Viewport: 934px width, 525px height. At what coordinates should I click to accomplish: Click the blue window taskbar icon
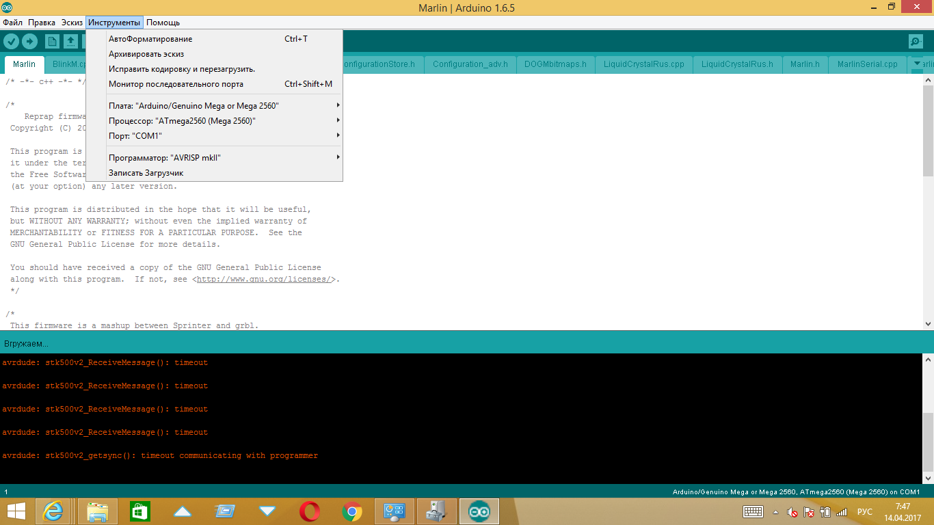pyautogui.click(x=225, y=511)
